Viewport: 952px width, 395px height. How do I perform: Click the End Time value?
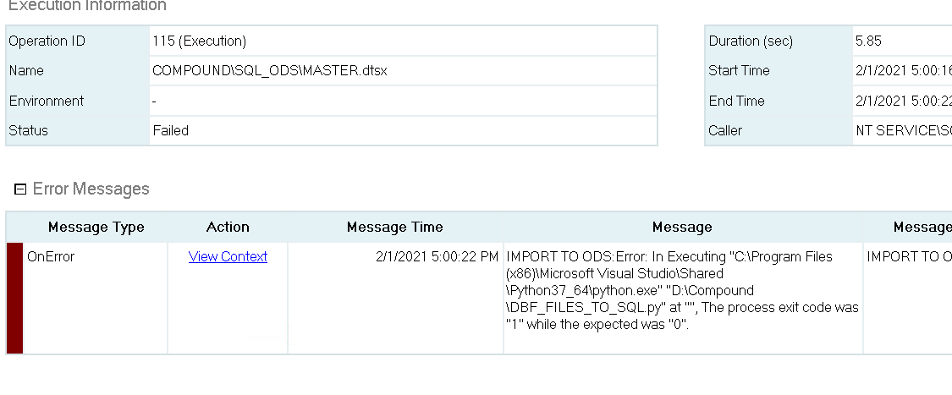tap(902, 101)
